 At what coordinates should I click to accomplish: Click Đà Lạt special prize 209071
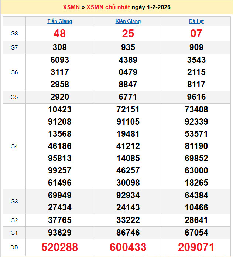click(196, 247)
